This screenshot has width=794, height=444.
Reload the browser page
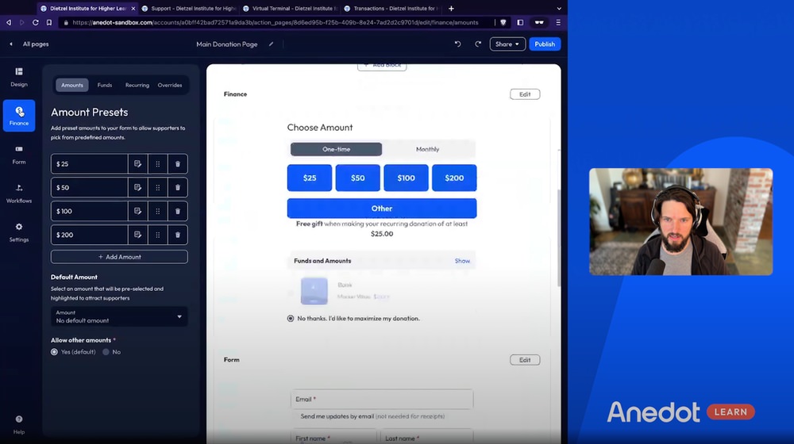(x=36, y=22)
